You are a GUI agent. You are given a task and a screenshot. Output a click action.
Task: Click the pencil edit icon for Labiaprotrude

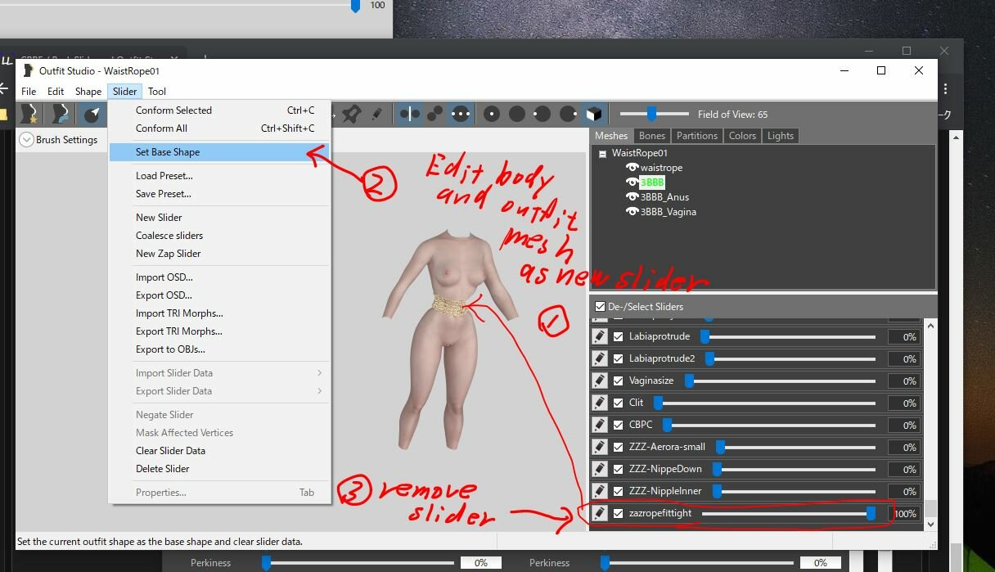[x=600, y=336]
